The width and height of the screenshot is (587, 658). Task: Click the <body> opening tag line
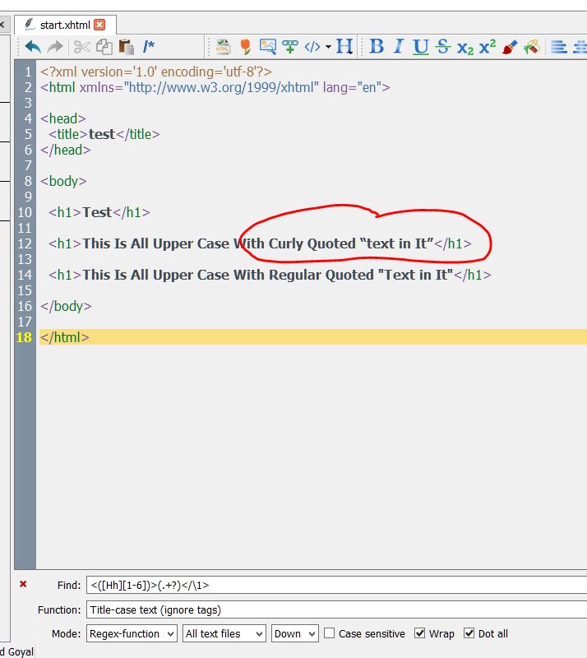coord(63,181)
